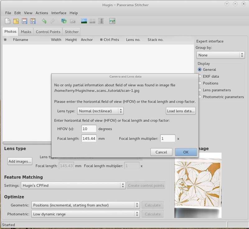Image resolution: width=249 pixels, height=229 pixels.
Task: Click the greyed Redo arrow icon
Action: (52, 21)
